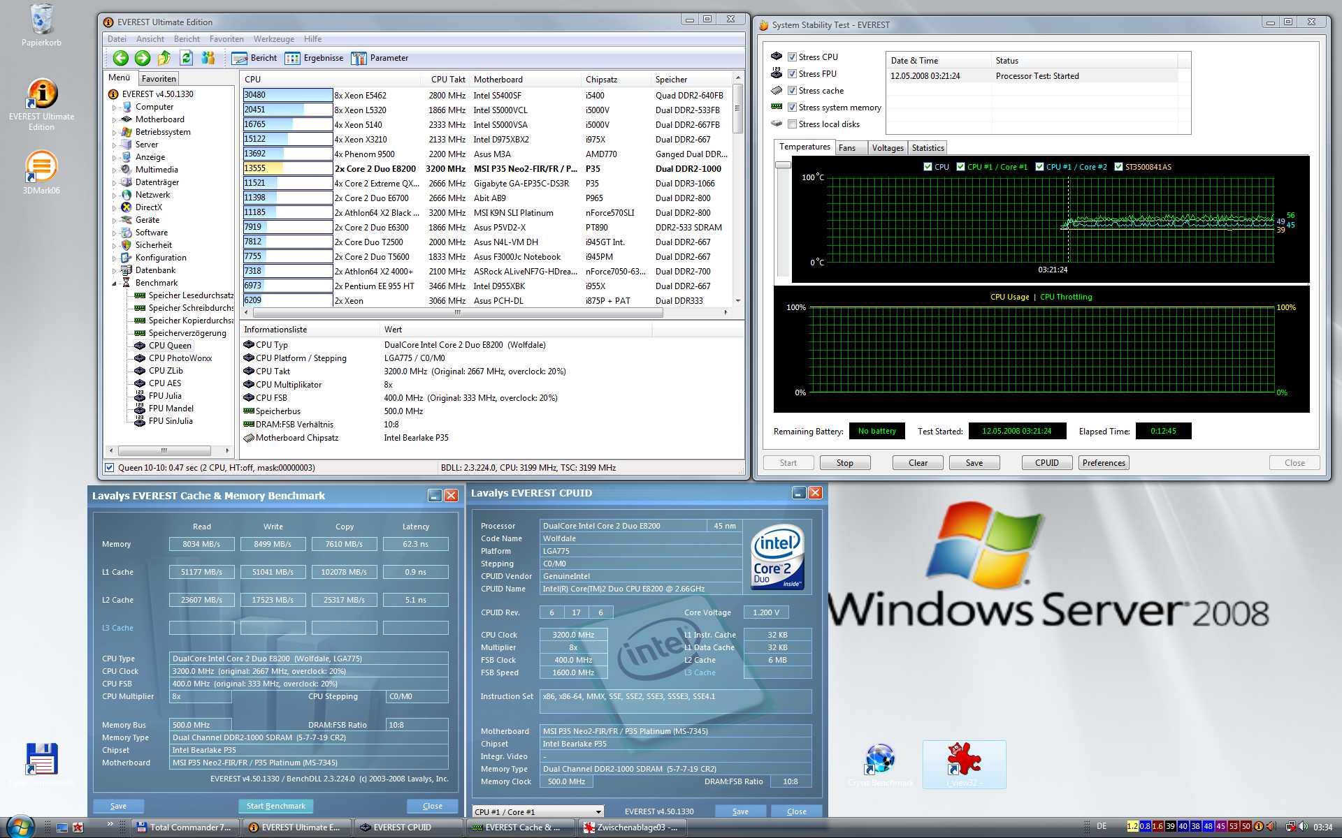Click the green Back arrow toolbar icon
This screenshot has width=1342, height=838.
[x=120, y=58]
